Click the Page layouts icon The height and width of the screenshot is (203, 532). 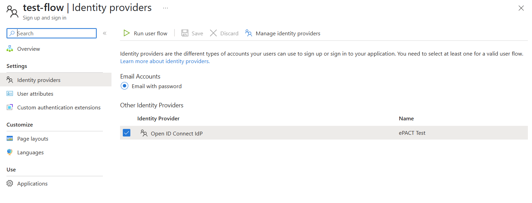coord(10,138)
